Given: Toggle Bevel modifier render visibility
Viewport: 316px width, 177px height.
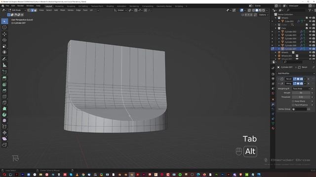Looking at the screenshot, I should pos(302,79).
